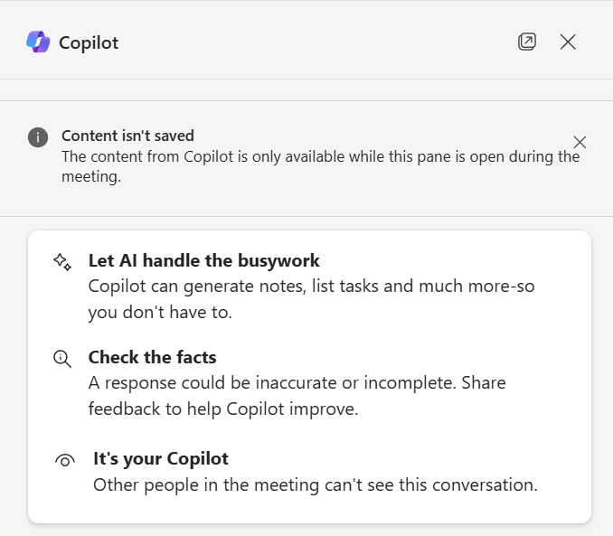Click the word 'meeting.' in the banner
This screenshot has height=536, width=613.
(x=91, y=177)
